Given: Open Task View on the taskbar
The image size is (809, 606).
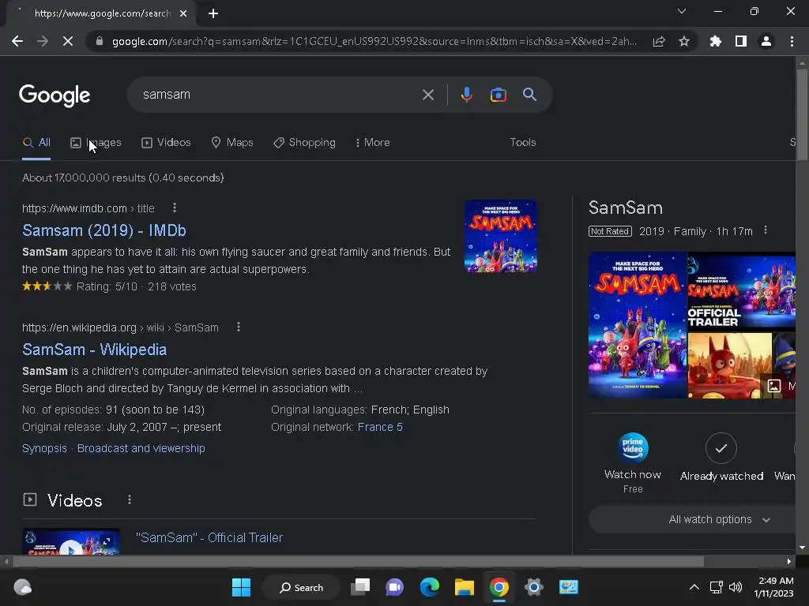Looking at the screenshot, I should click(360, 587).
